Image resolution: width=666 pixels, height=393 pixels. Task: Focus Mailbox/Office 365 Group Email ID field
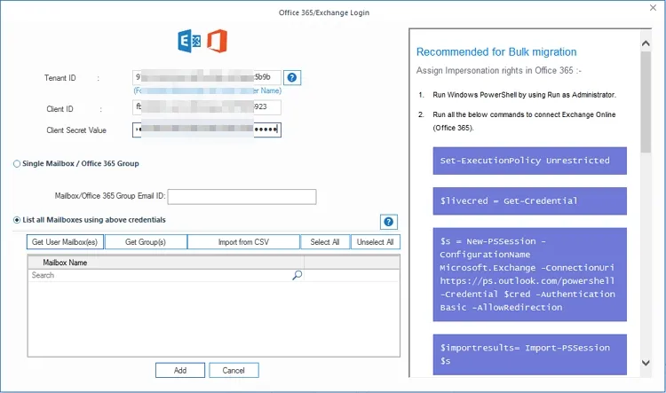(242, 197)
